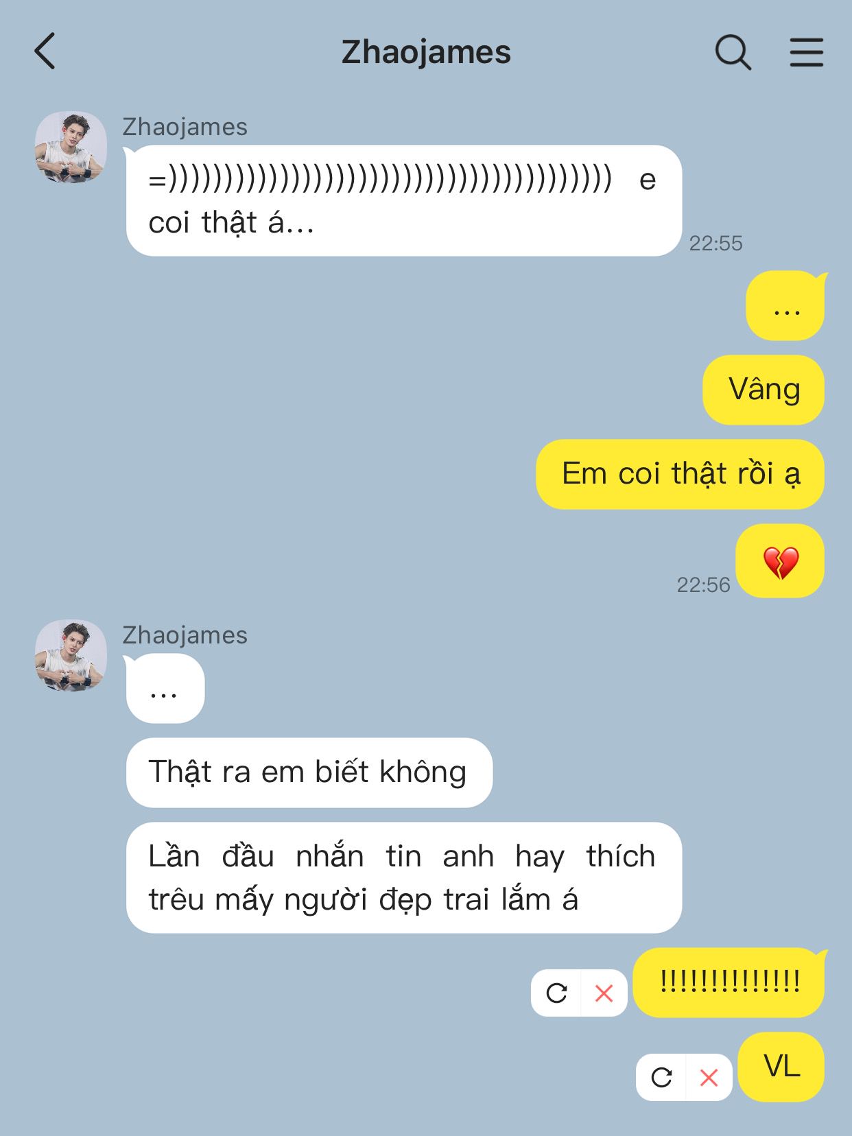Retry sending the exclamation marks message
Image resolution: width=852 pixels, height=1136 pixels.
556,993
